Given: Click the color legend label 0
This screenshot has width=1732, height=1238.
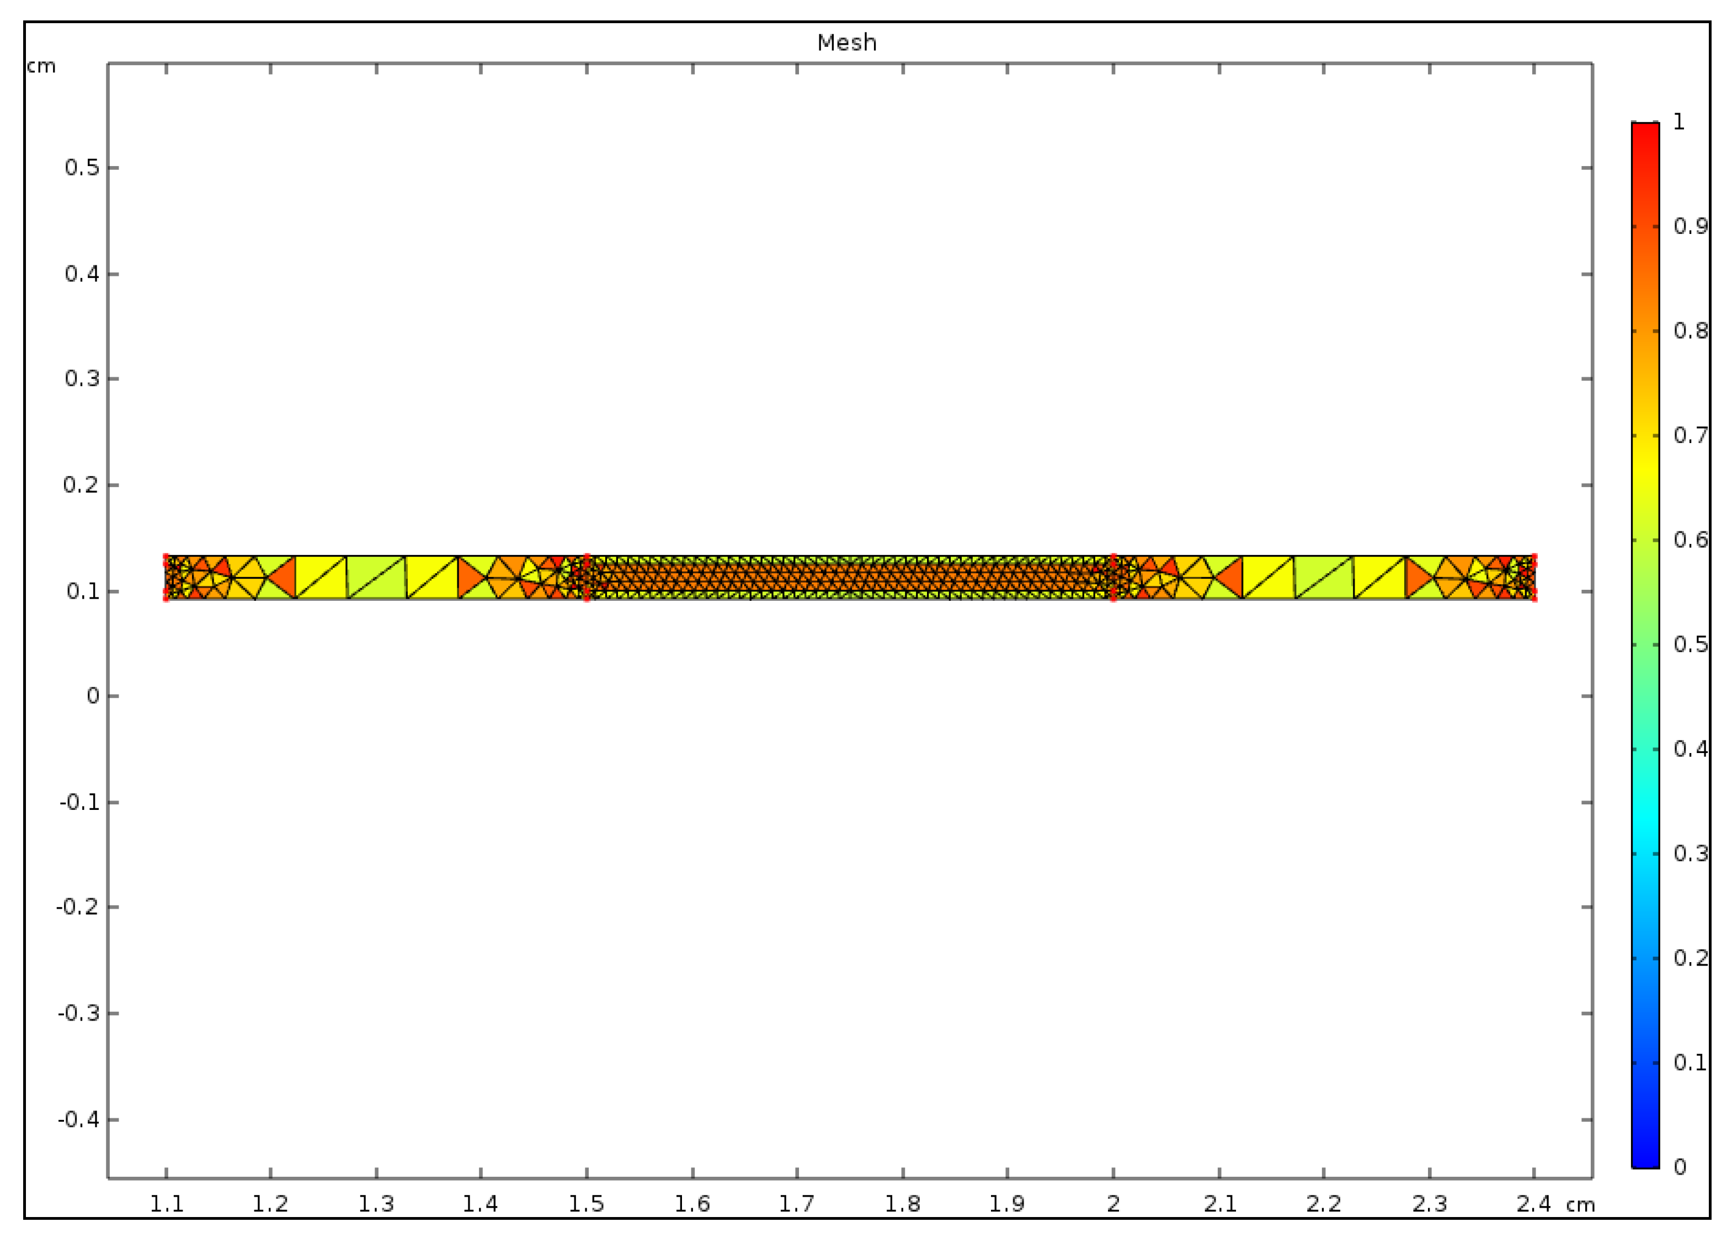Looking at the screenshot, I should click(1680, 1167).
